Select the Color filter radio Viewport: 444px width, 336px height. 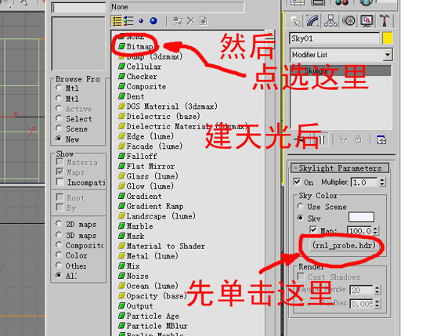(x=59, y=255)
